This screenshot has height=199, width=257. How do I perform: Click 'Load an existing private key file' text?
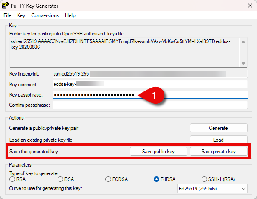[41, 140]
